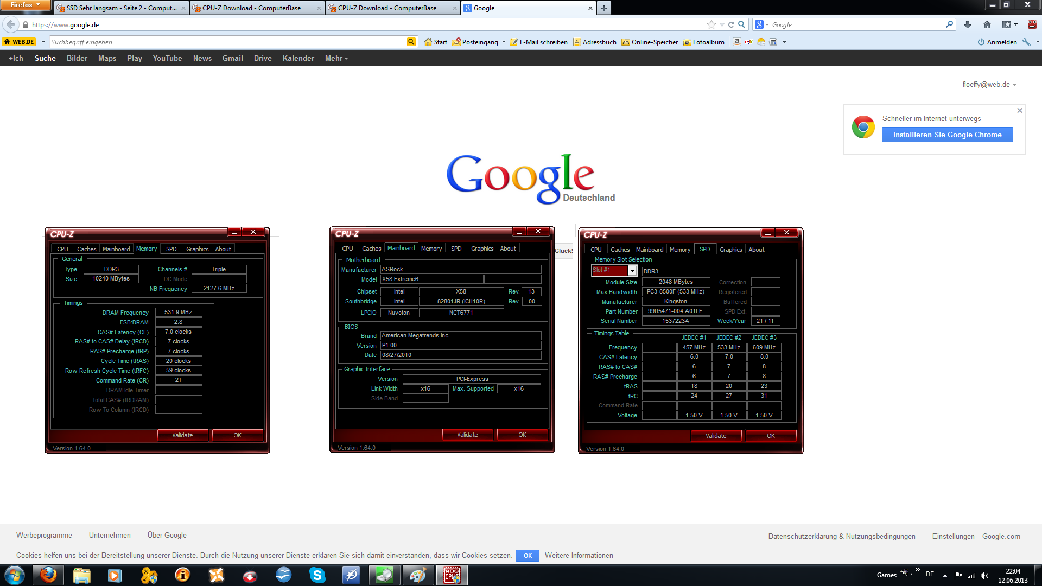Open the Action Center flag tray icon

pyautogui.click(x=958, y=576)
